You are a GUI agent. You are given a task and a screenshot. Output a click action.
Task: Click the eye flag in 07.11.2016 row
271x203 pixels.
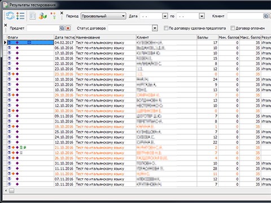tap(10, 179)
